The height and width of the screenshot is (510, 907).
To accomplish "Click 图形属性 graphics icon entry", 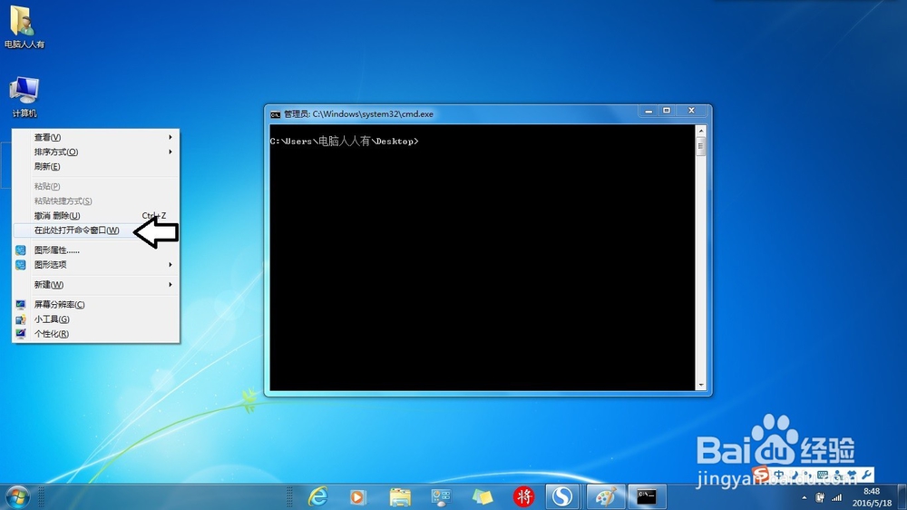I will (20, 250).
